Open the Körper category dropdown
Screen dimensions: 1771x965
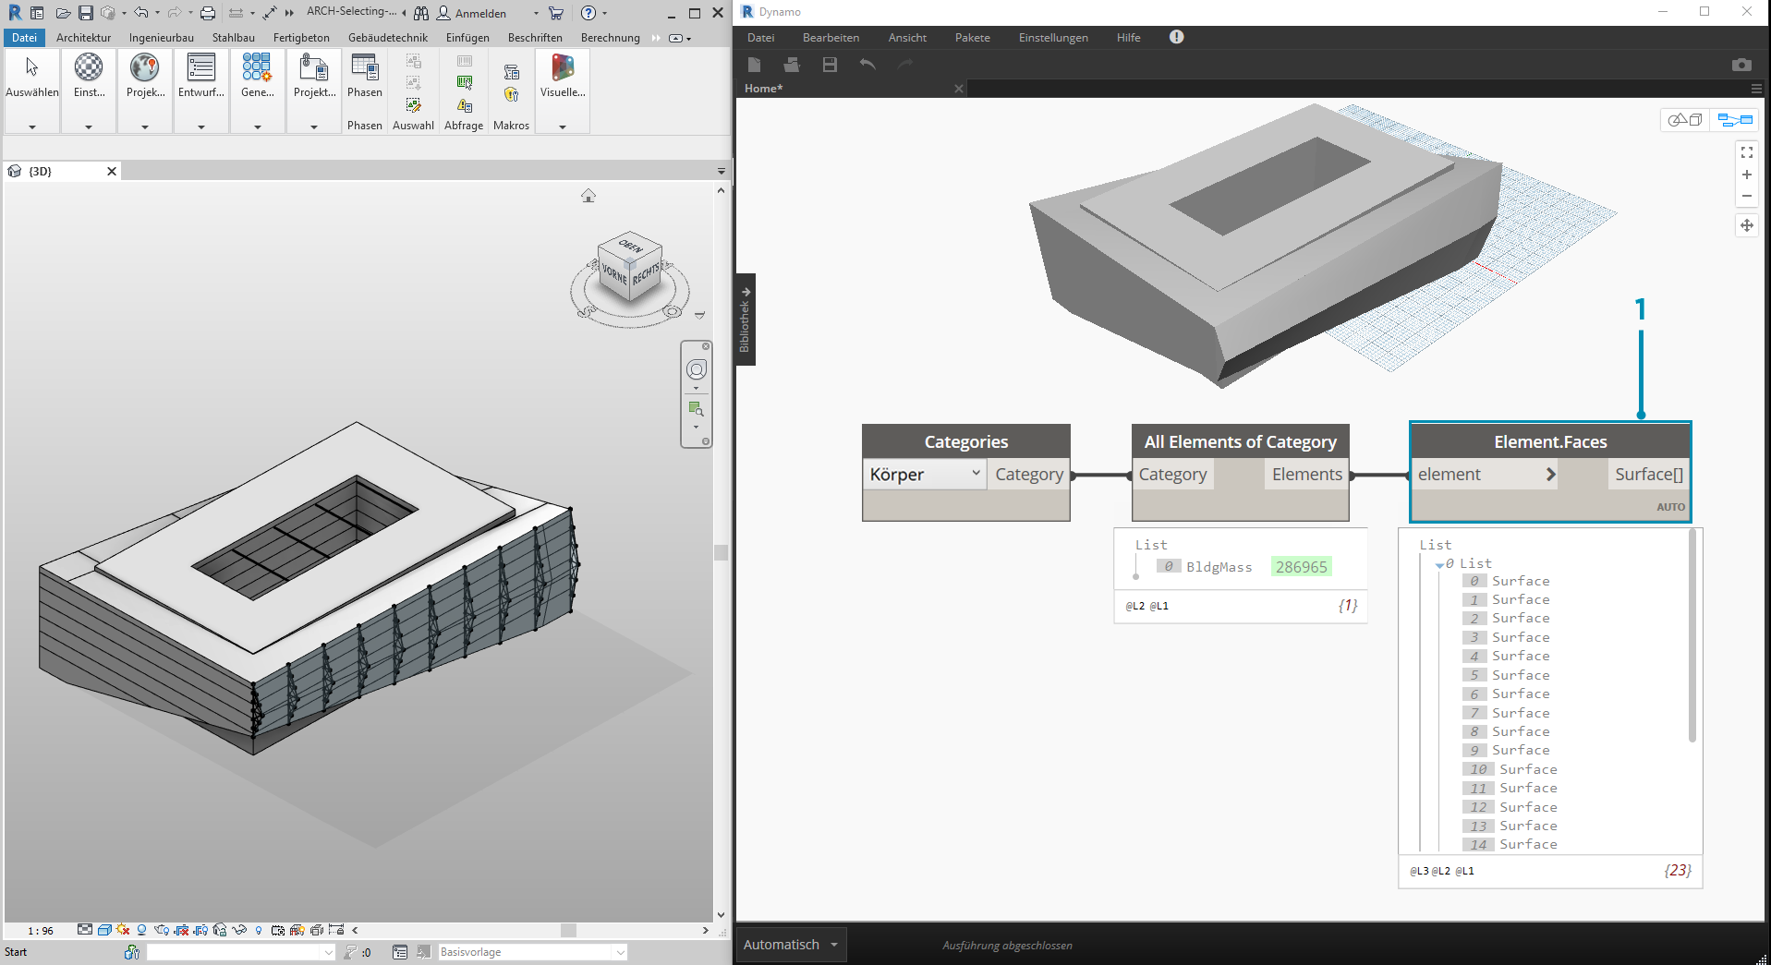(925, 474)
